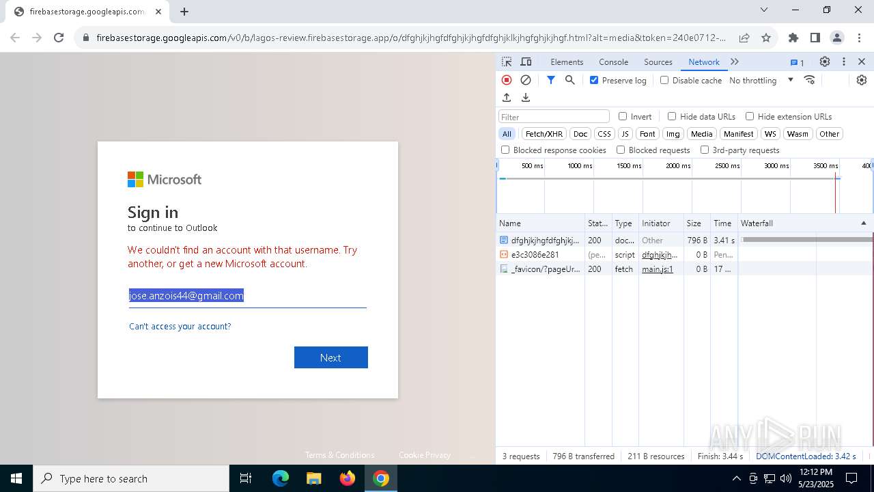Open a new browser tab
The image size is (874, 492).
click(184, 12)
